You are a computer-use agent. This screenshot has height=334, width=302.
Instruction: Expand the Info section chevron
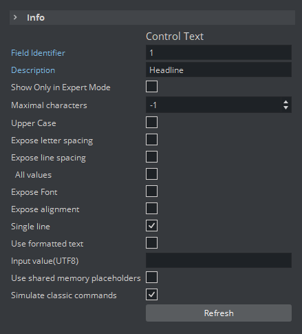15,17
